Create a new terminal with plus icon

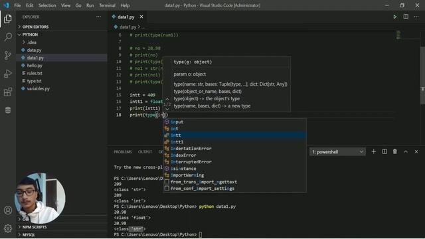(x=373, y=152)
